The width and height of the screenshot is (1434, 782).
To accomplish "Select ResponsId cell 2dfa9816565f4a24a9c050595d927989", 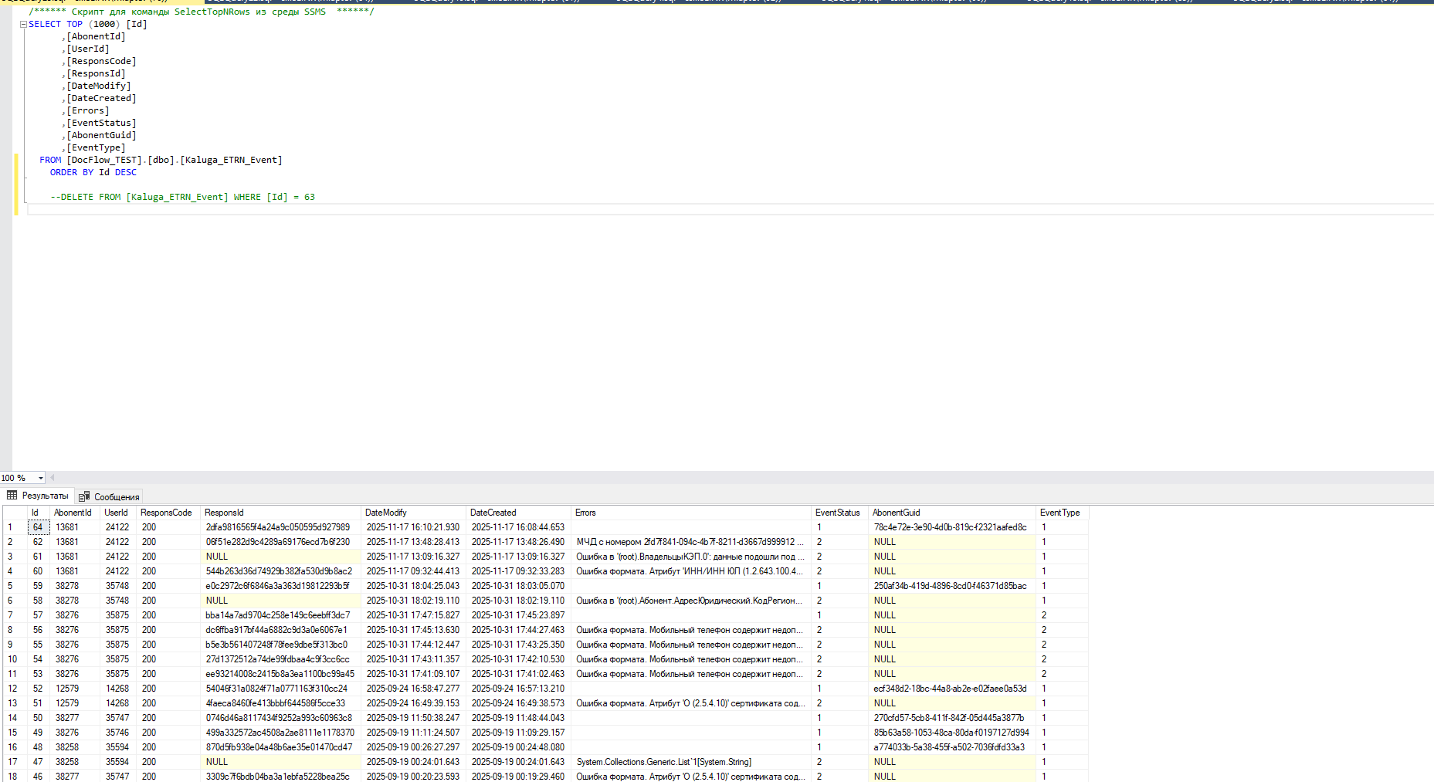I will click(x=281, y=527).
